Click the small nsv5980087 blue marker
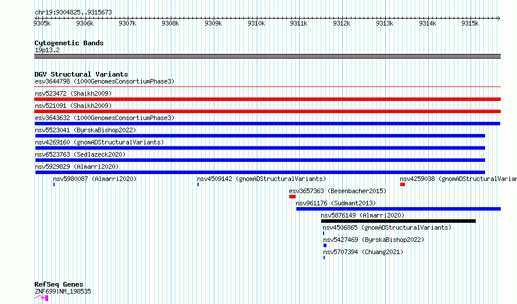 pyautogui.click(x=54, y=184)
